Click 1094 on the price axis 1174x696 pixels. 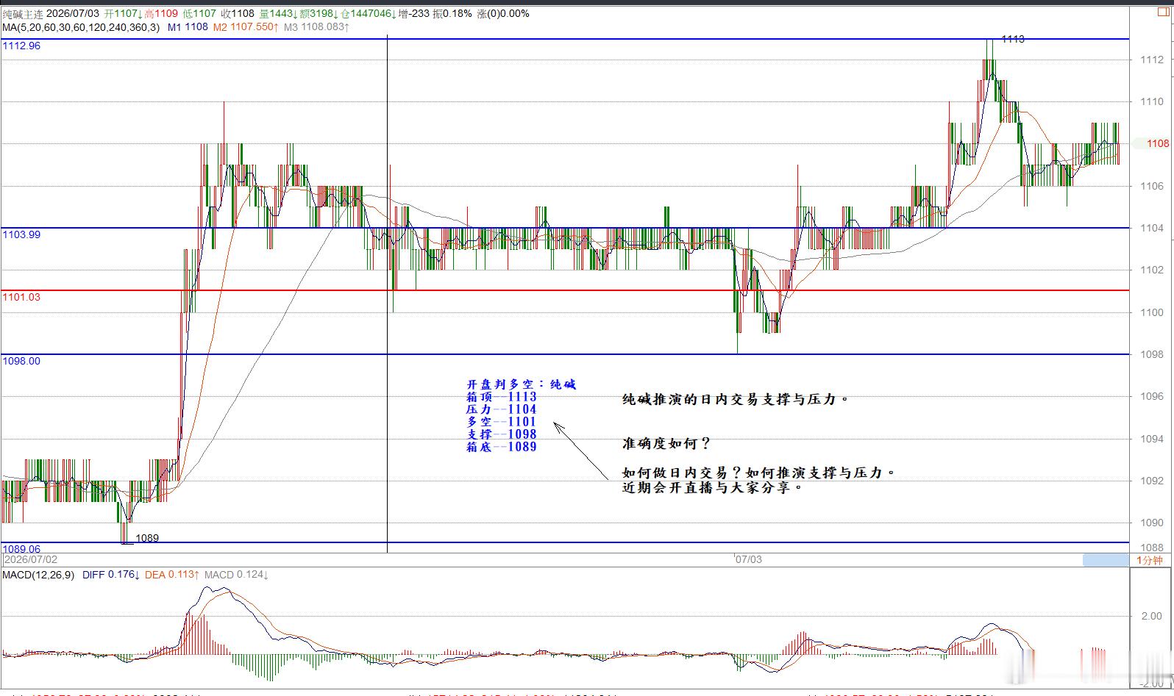1152,439
